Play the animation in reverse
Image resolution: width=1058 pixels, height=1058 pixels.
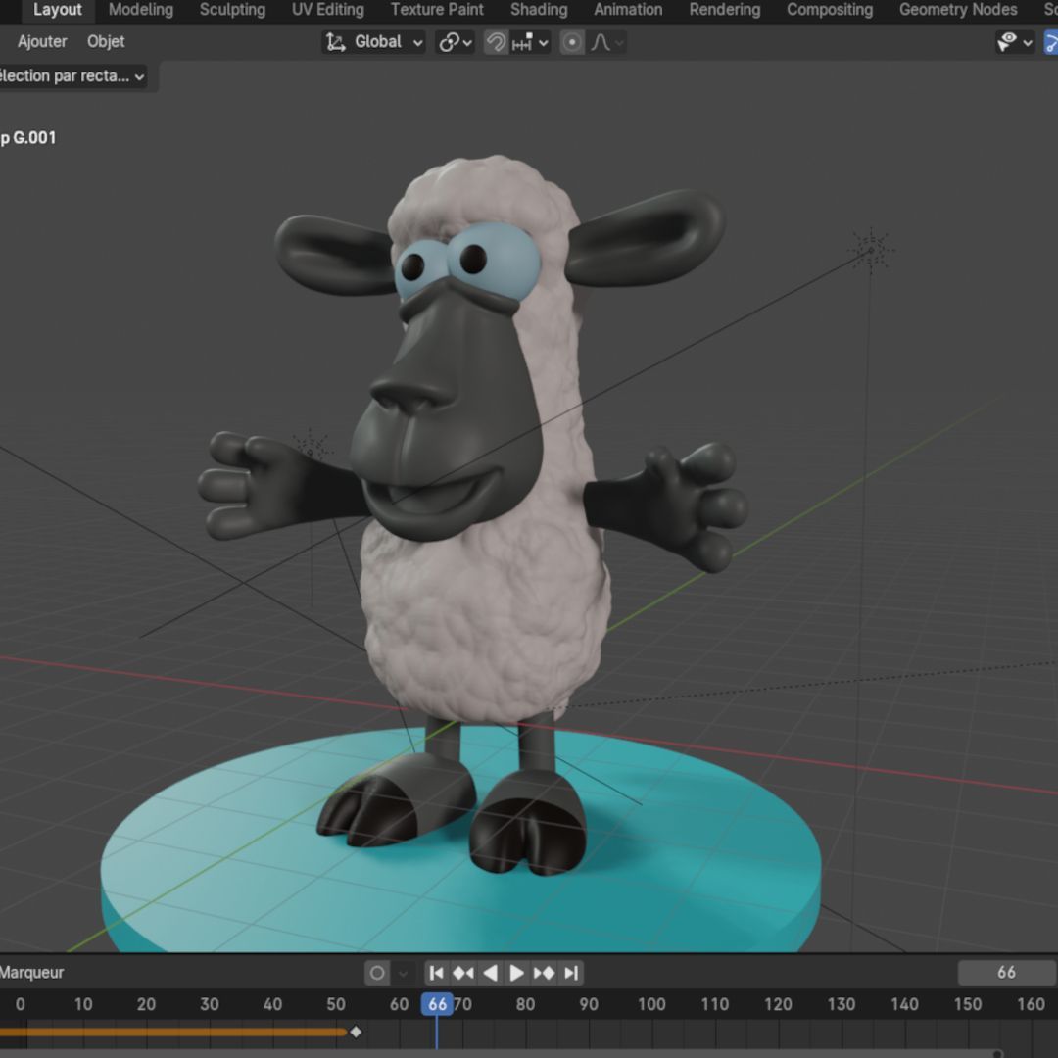(x=491, y=973)
